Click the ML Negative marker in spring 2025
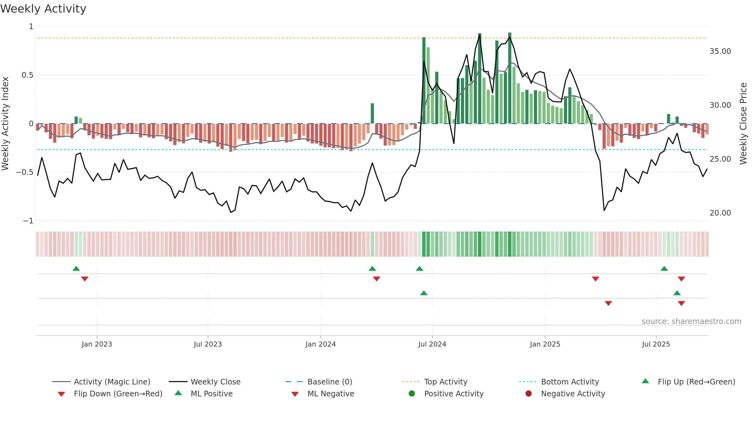 pos(608,303)
